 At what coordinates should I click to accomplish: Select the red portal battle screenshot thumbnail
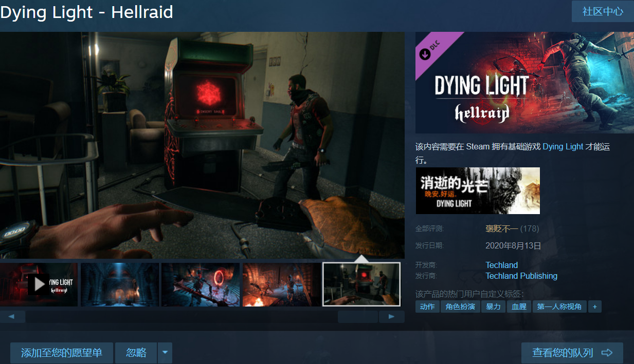(201, 284)
